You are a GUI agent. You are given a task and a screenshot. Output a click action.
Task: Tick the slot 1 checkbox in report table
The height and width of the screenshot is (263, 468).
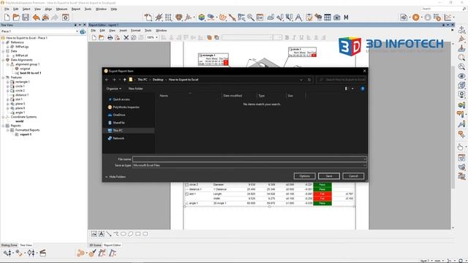click(187, 194)
